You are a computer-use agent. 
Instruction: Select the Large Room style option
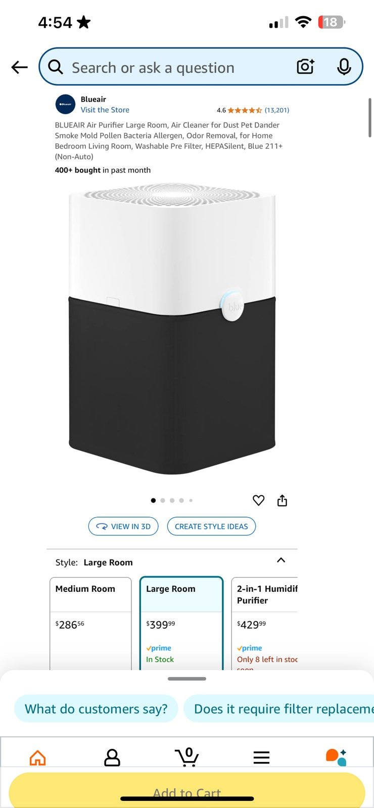[x=181, y=624]
